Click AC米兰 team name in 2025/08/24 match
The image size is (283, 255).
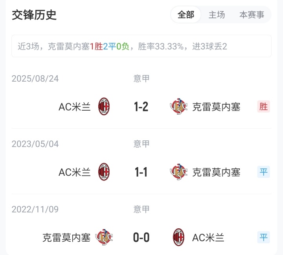point(75,107)
